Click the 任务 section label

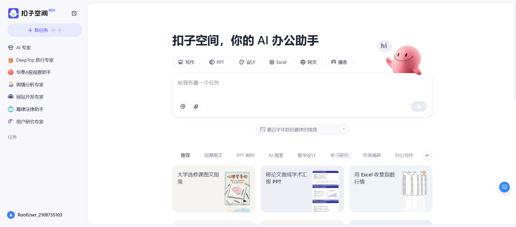pyautogui.click(x=12, y=137)
